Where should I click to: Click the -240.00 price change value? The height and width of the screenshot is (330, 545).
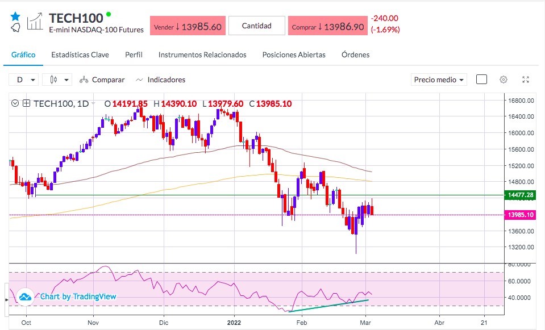pyautogui.click(x=384, y=18)
